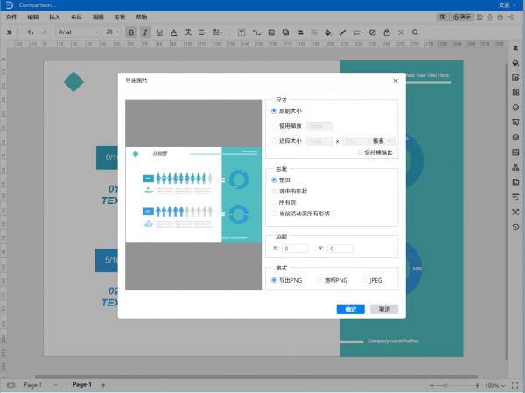Click the Underline text icon

[x=159, y=32]
